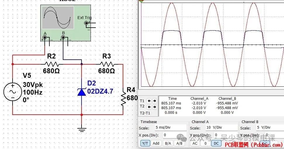The image size is (284, 149).
Task: Click Channel A Scale field 10 V/Div
Action: (x=221, y=127)
